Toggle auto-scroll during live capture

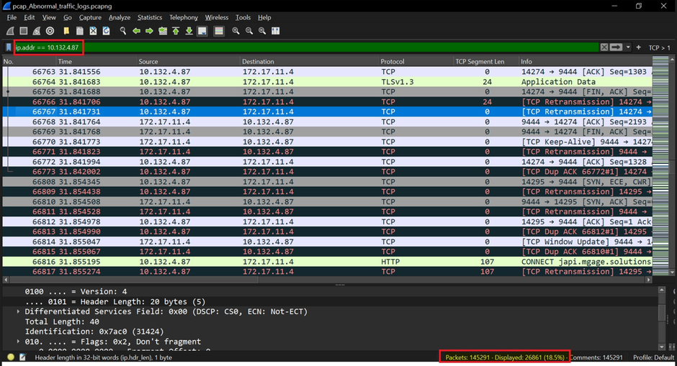click(x=202, y=31)
